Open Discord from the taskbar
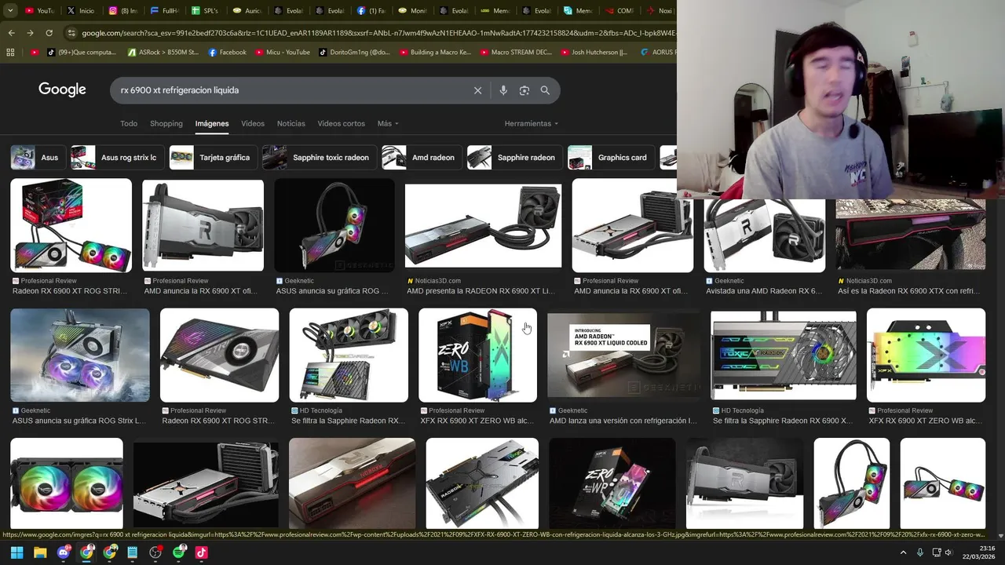The width and height of the screenshot is (1005, 565). [x=64, y=552]
